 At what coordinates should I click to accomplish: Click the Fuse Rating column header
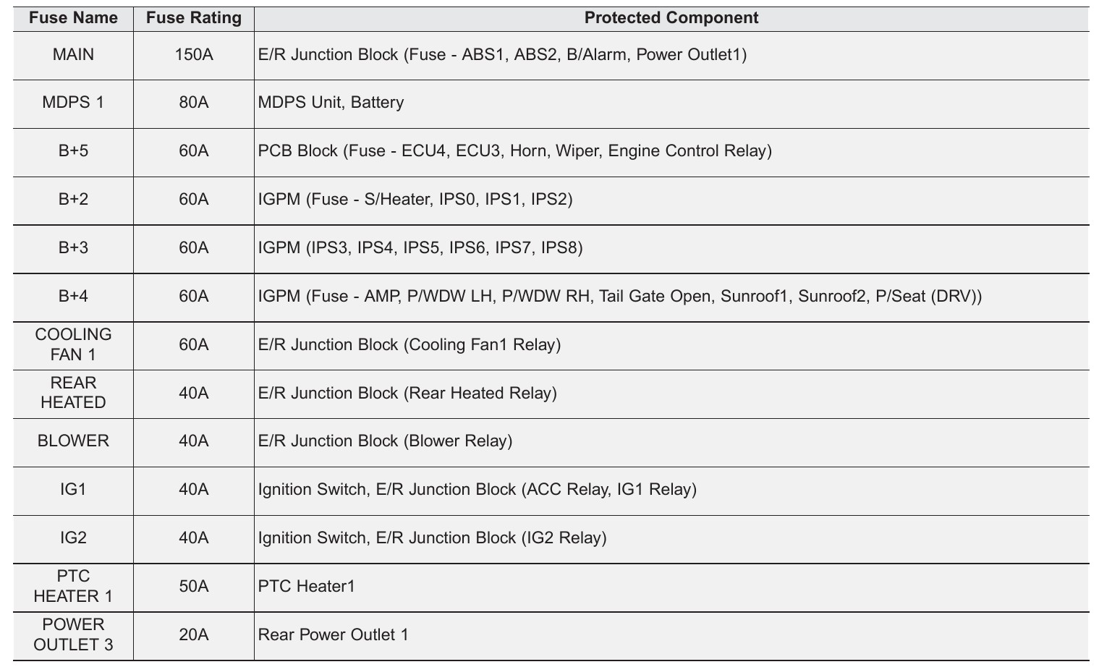[x=194, y=18]
